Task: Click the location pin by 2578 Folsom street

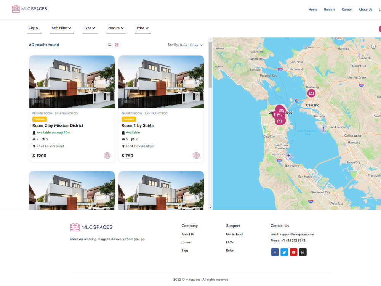Action: click(x=34, y=146)
